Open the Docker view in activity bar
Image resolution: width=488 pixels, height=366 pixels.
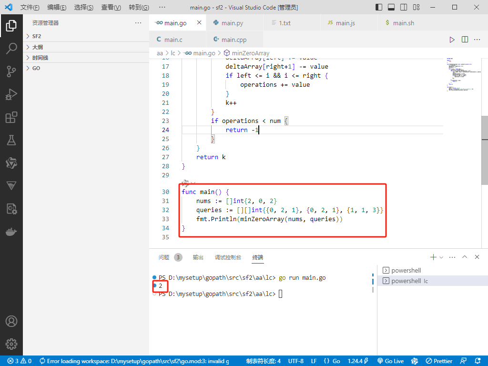11,232
